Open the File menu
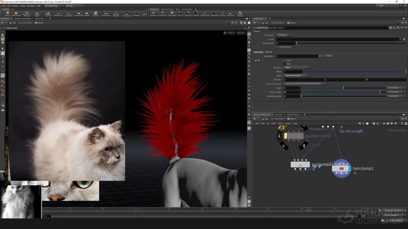 tap(4, 6)
